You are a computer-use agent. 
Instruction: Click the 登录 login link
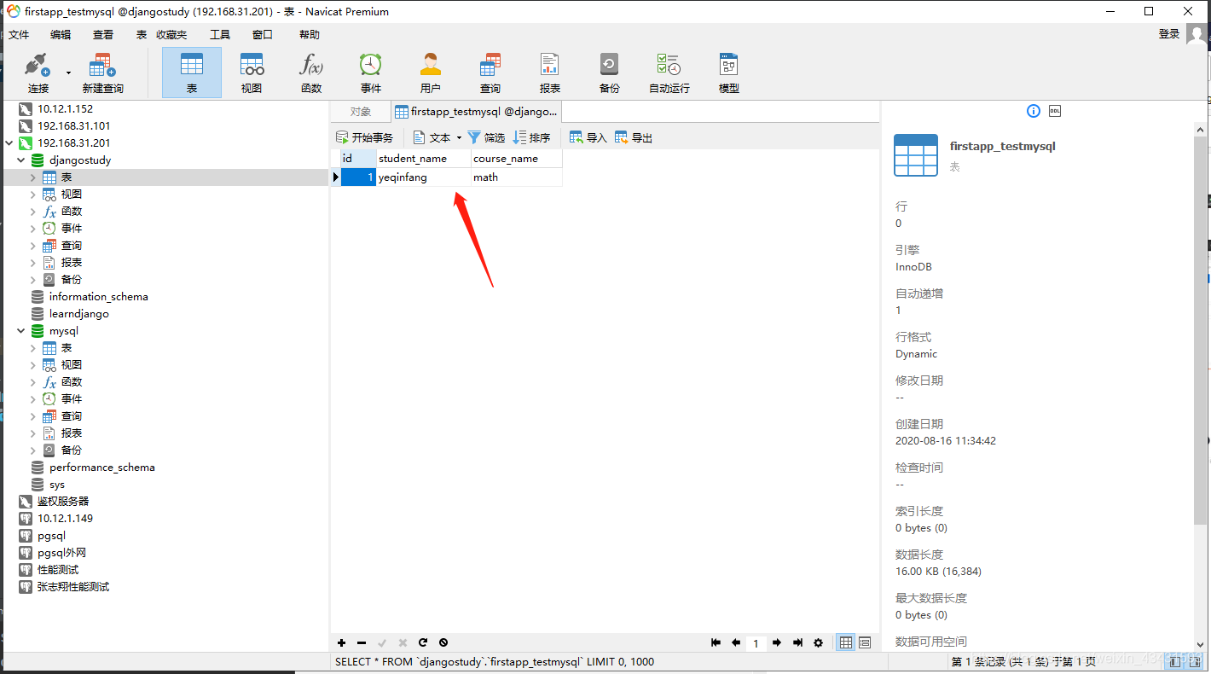(x=1169, y=34)
